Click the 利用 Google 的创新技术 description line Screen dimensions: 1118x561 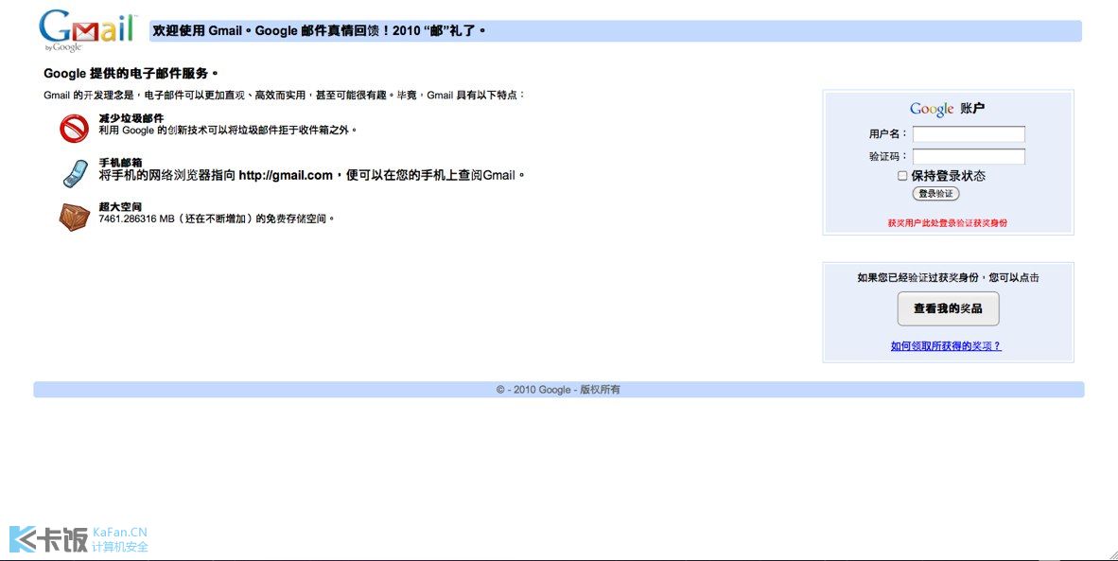pos(228,131)
